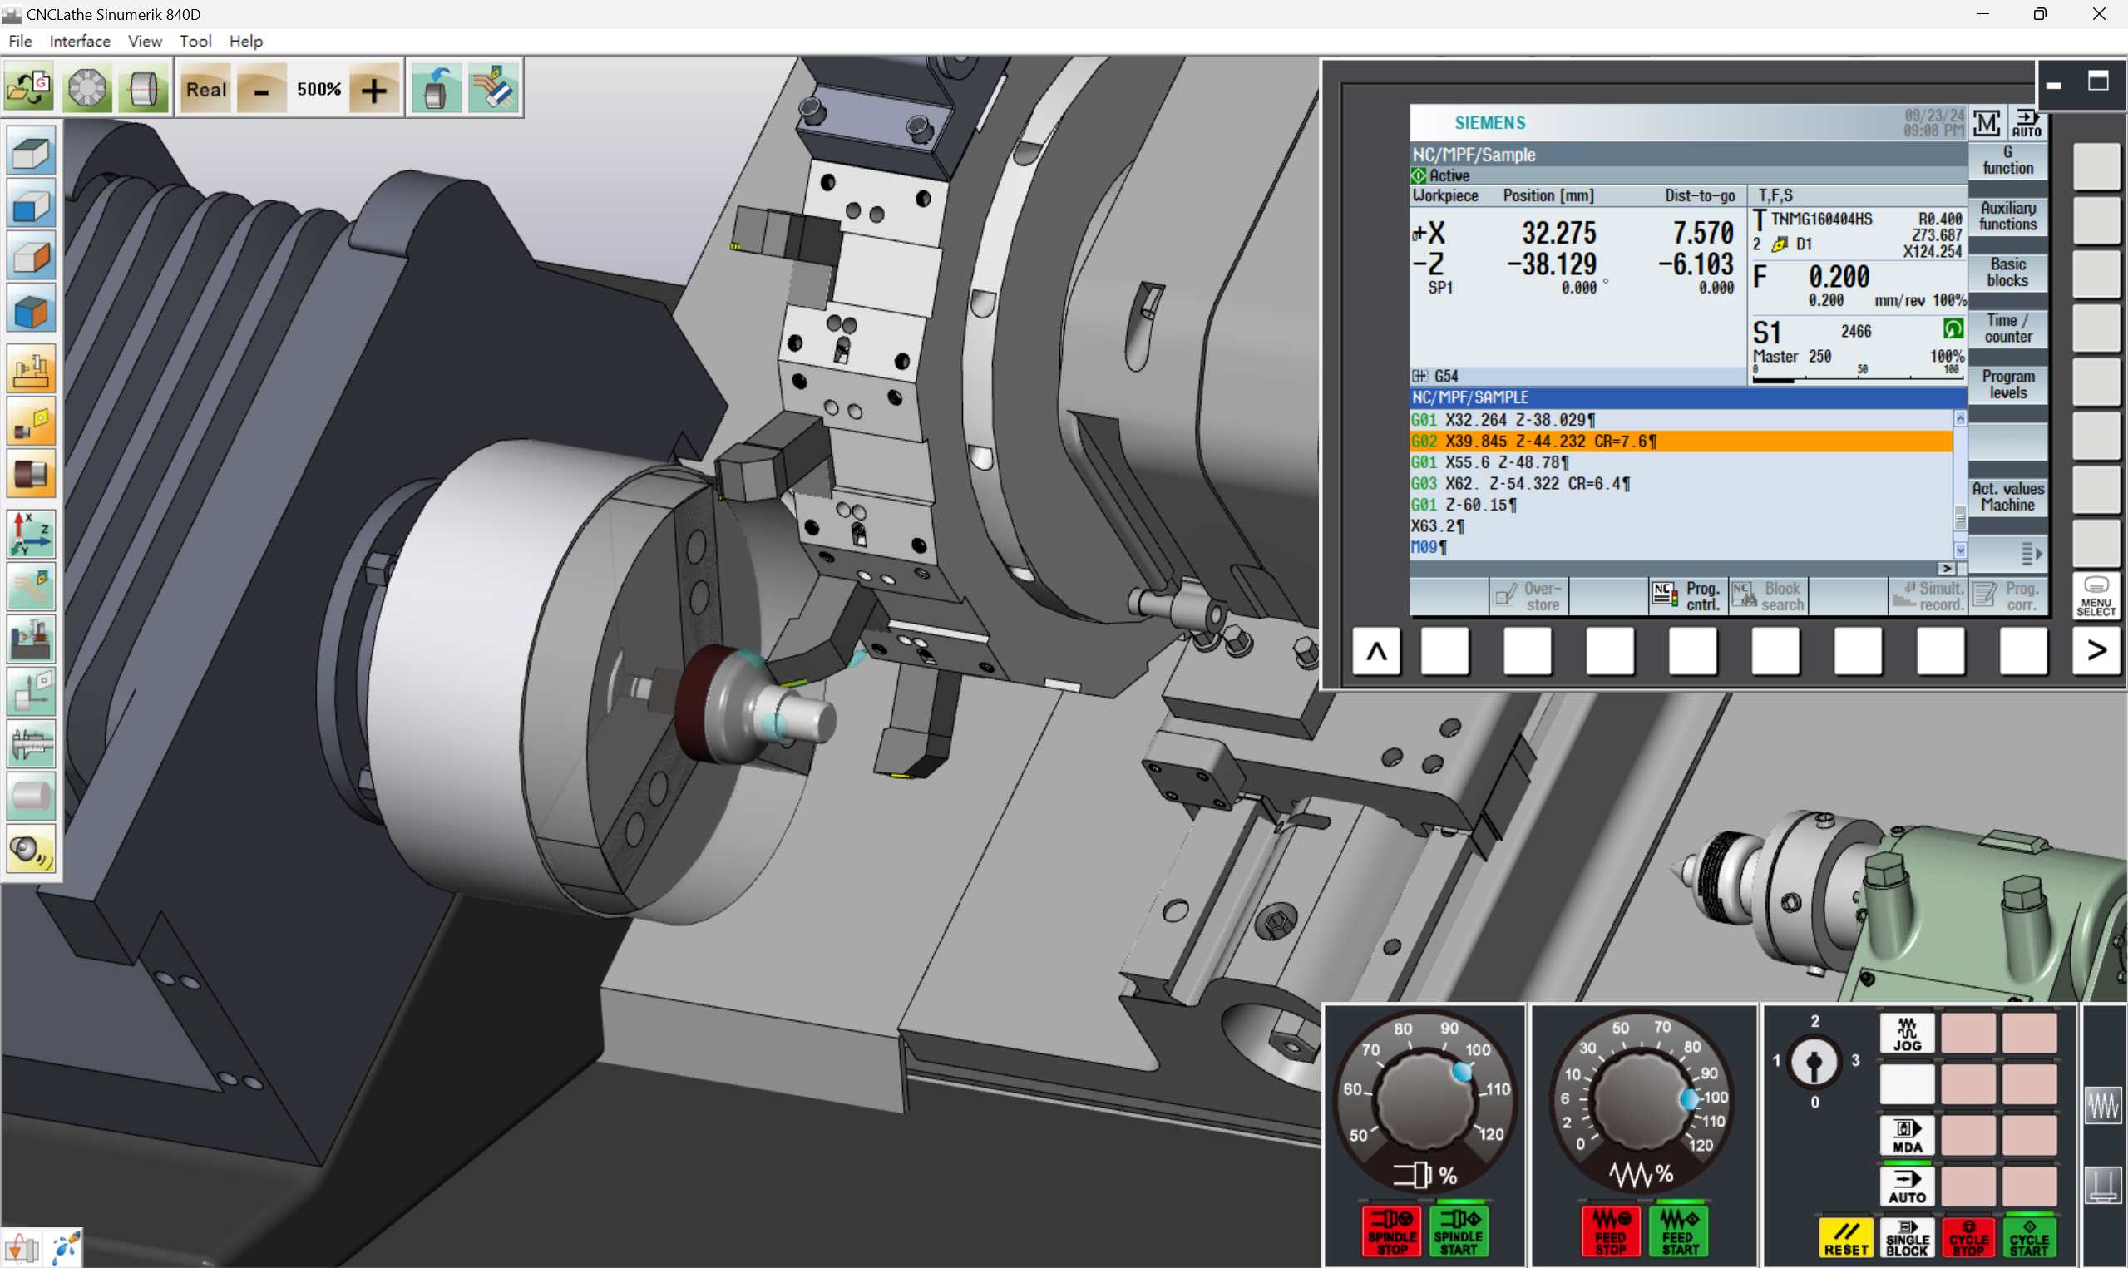
Task: Toggle SINGLE BLOCK mode
Action: point(1907,1238)
